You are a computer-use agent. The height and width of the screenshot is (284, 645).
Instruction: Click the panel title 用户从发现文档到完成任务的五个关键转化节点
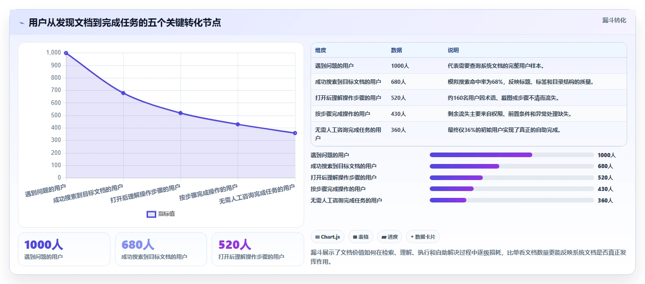click(x=125, y=22)
